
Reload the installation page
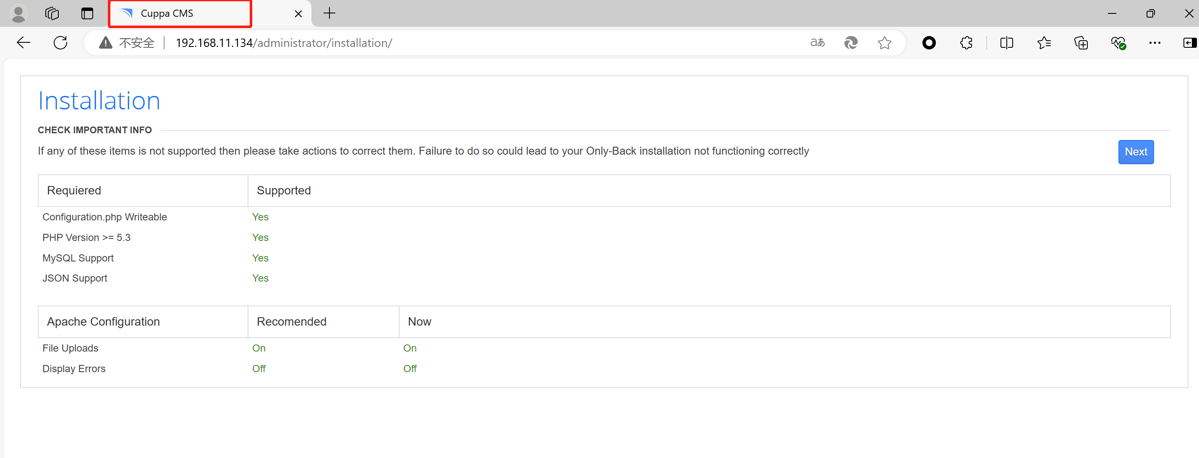(60, 43)
